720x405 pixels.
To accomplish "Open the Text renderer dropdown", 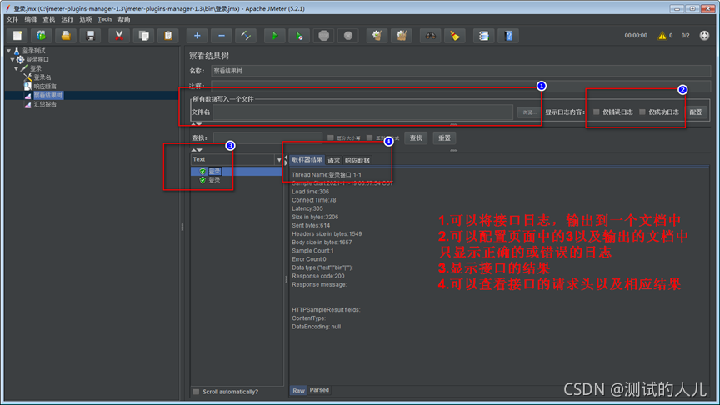I will (x=237, y=159).
